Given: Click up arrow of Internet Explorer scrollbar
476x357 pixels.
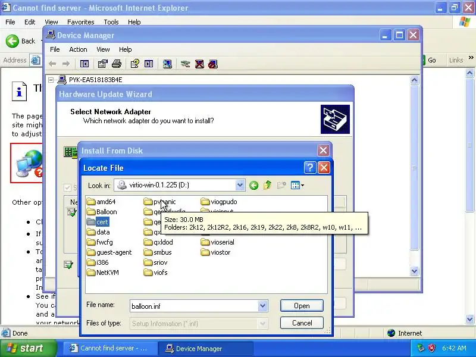Looking at the screenshot, I should pyautogui.click(x=469, y=73).
